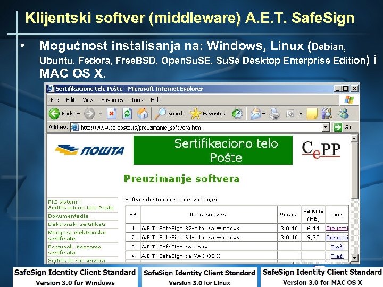Click the Verzija column header
This screenshot has width=383, height=287.
point(289,215)
